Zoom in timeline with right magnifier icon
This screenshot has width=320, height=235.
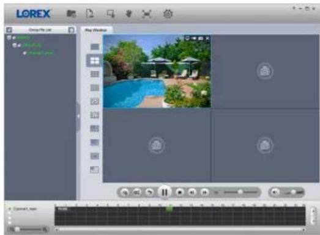click(45, 230)
